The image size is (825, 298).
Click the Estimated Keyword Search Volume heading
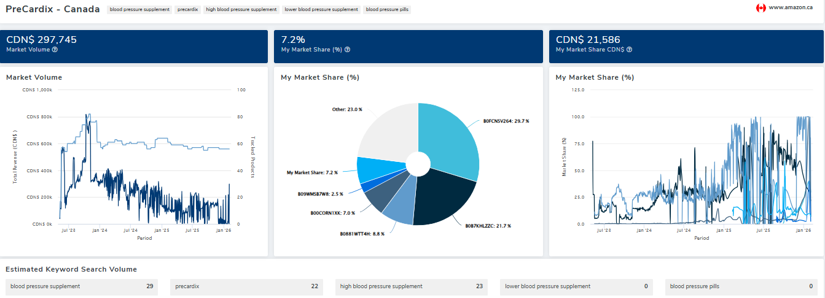[71, 269]
